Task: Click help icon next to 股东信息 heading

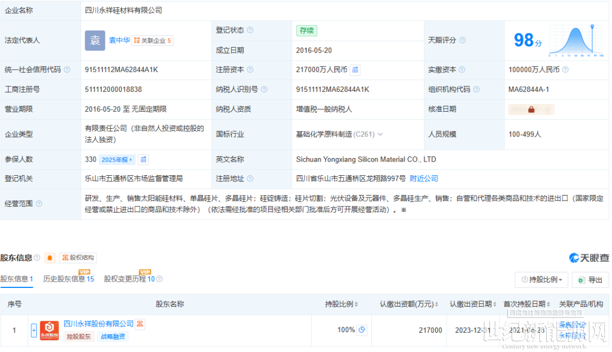Action: [37, 257]
